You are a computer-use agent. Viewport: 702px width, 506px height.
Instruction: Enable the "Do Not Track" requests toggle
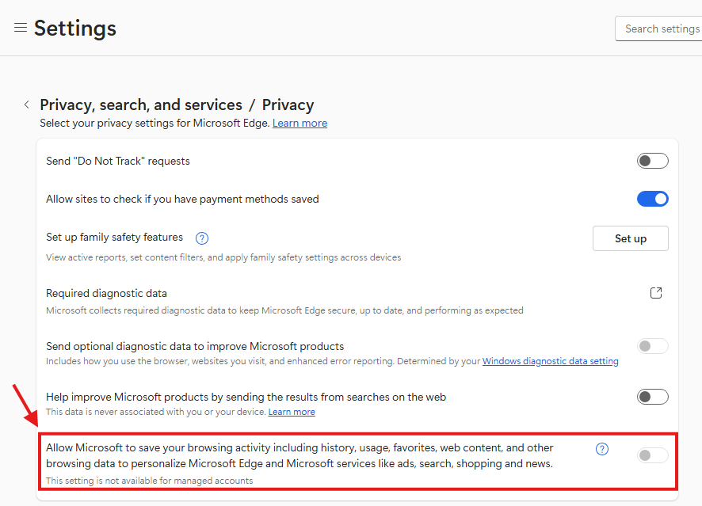pyautogui.click(x=652, y=161)
